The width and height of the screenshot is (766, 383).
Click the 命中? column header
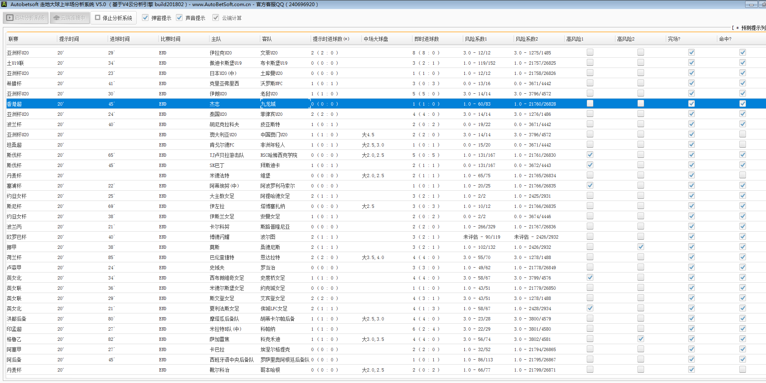pos(725,39)
